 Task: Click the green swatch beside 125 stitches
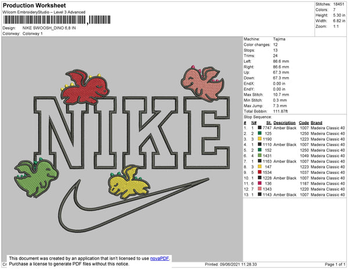point(259,133)
